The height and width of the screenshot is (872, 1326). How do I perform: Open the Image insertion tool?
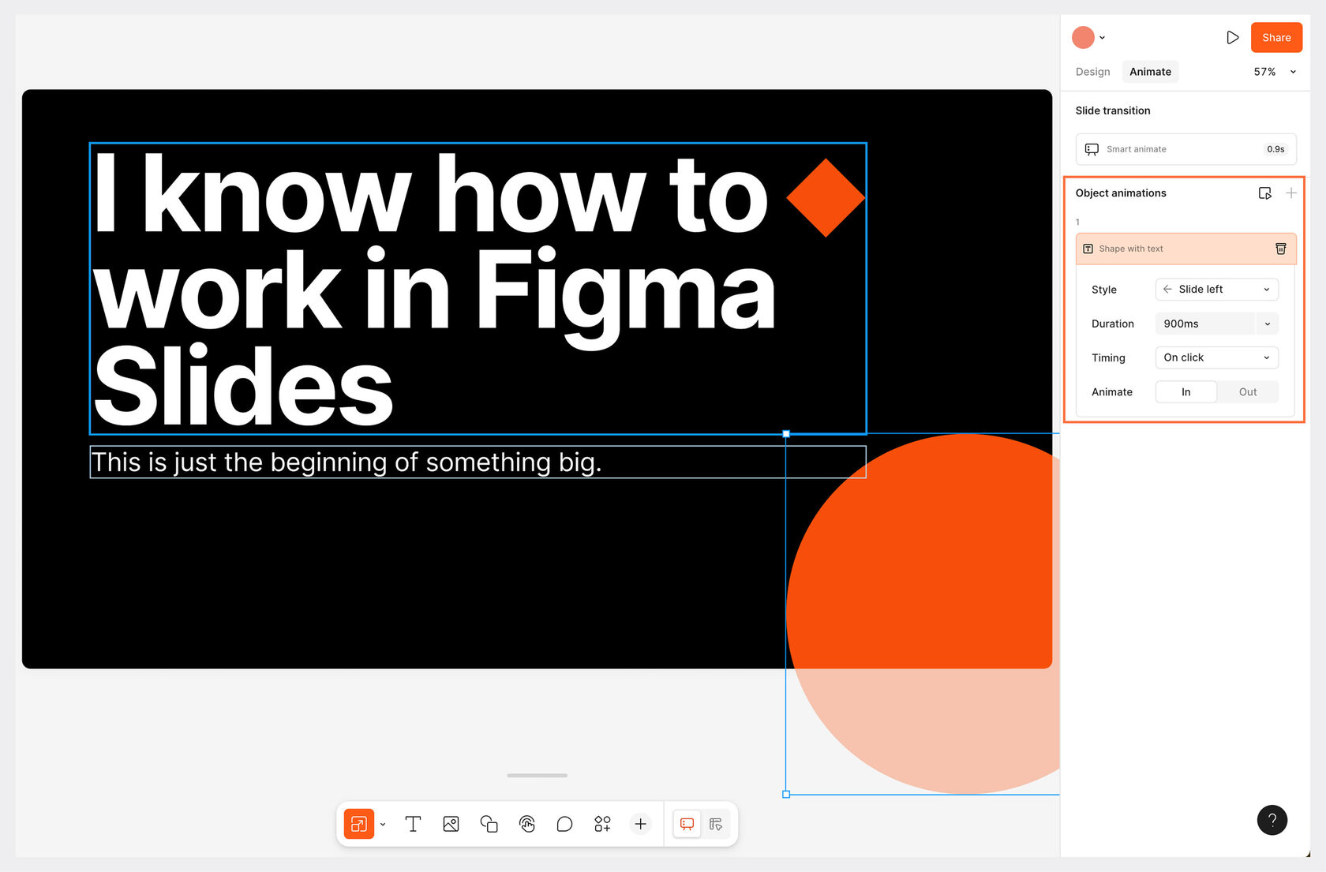pyautogui.click(x=451, y=824)
